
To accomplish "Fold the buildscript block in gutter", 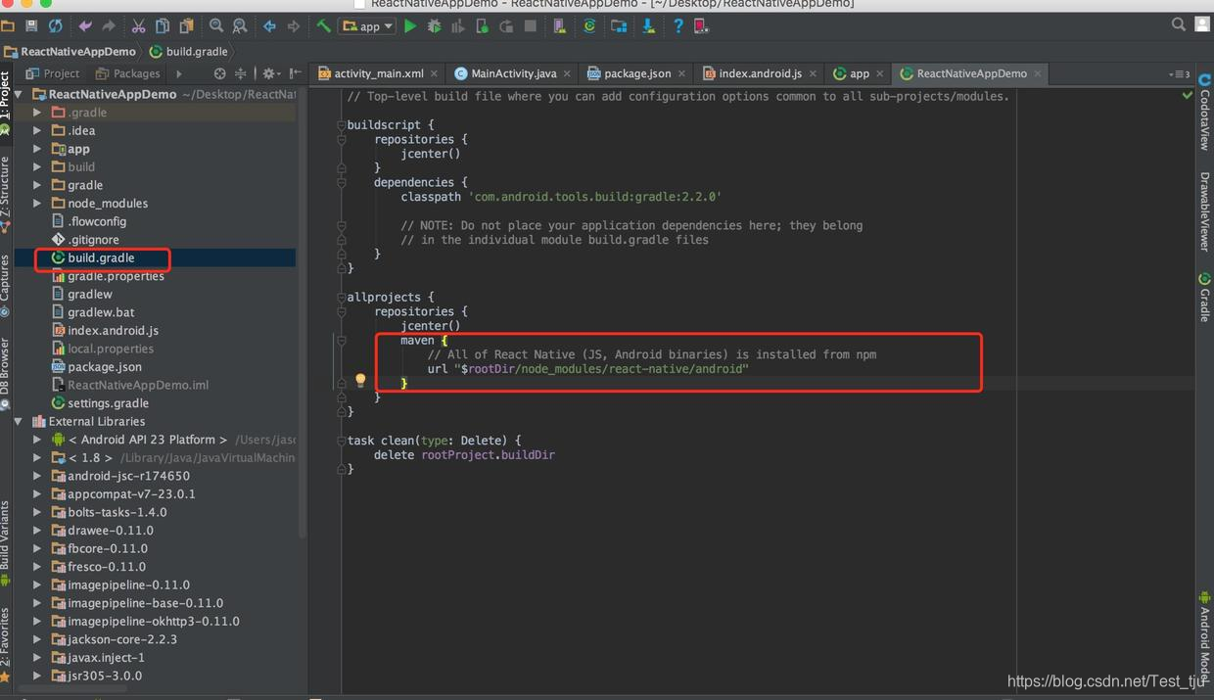I will [342, 125].
